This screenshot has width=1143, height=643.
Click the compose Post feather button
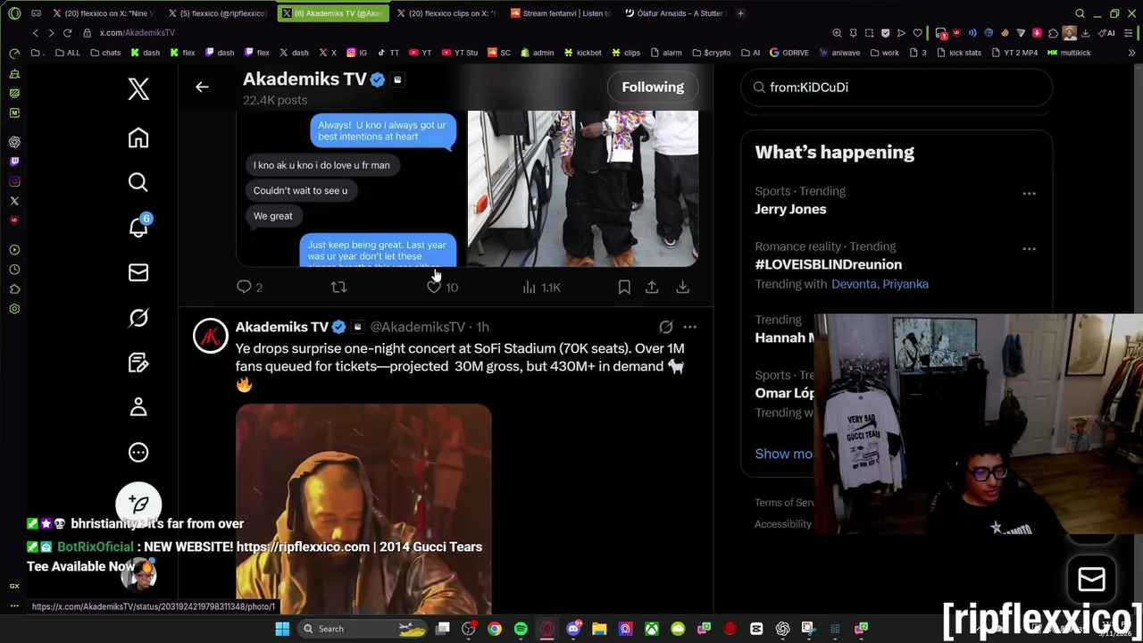coord(138,504)
